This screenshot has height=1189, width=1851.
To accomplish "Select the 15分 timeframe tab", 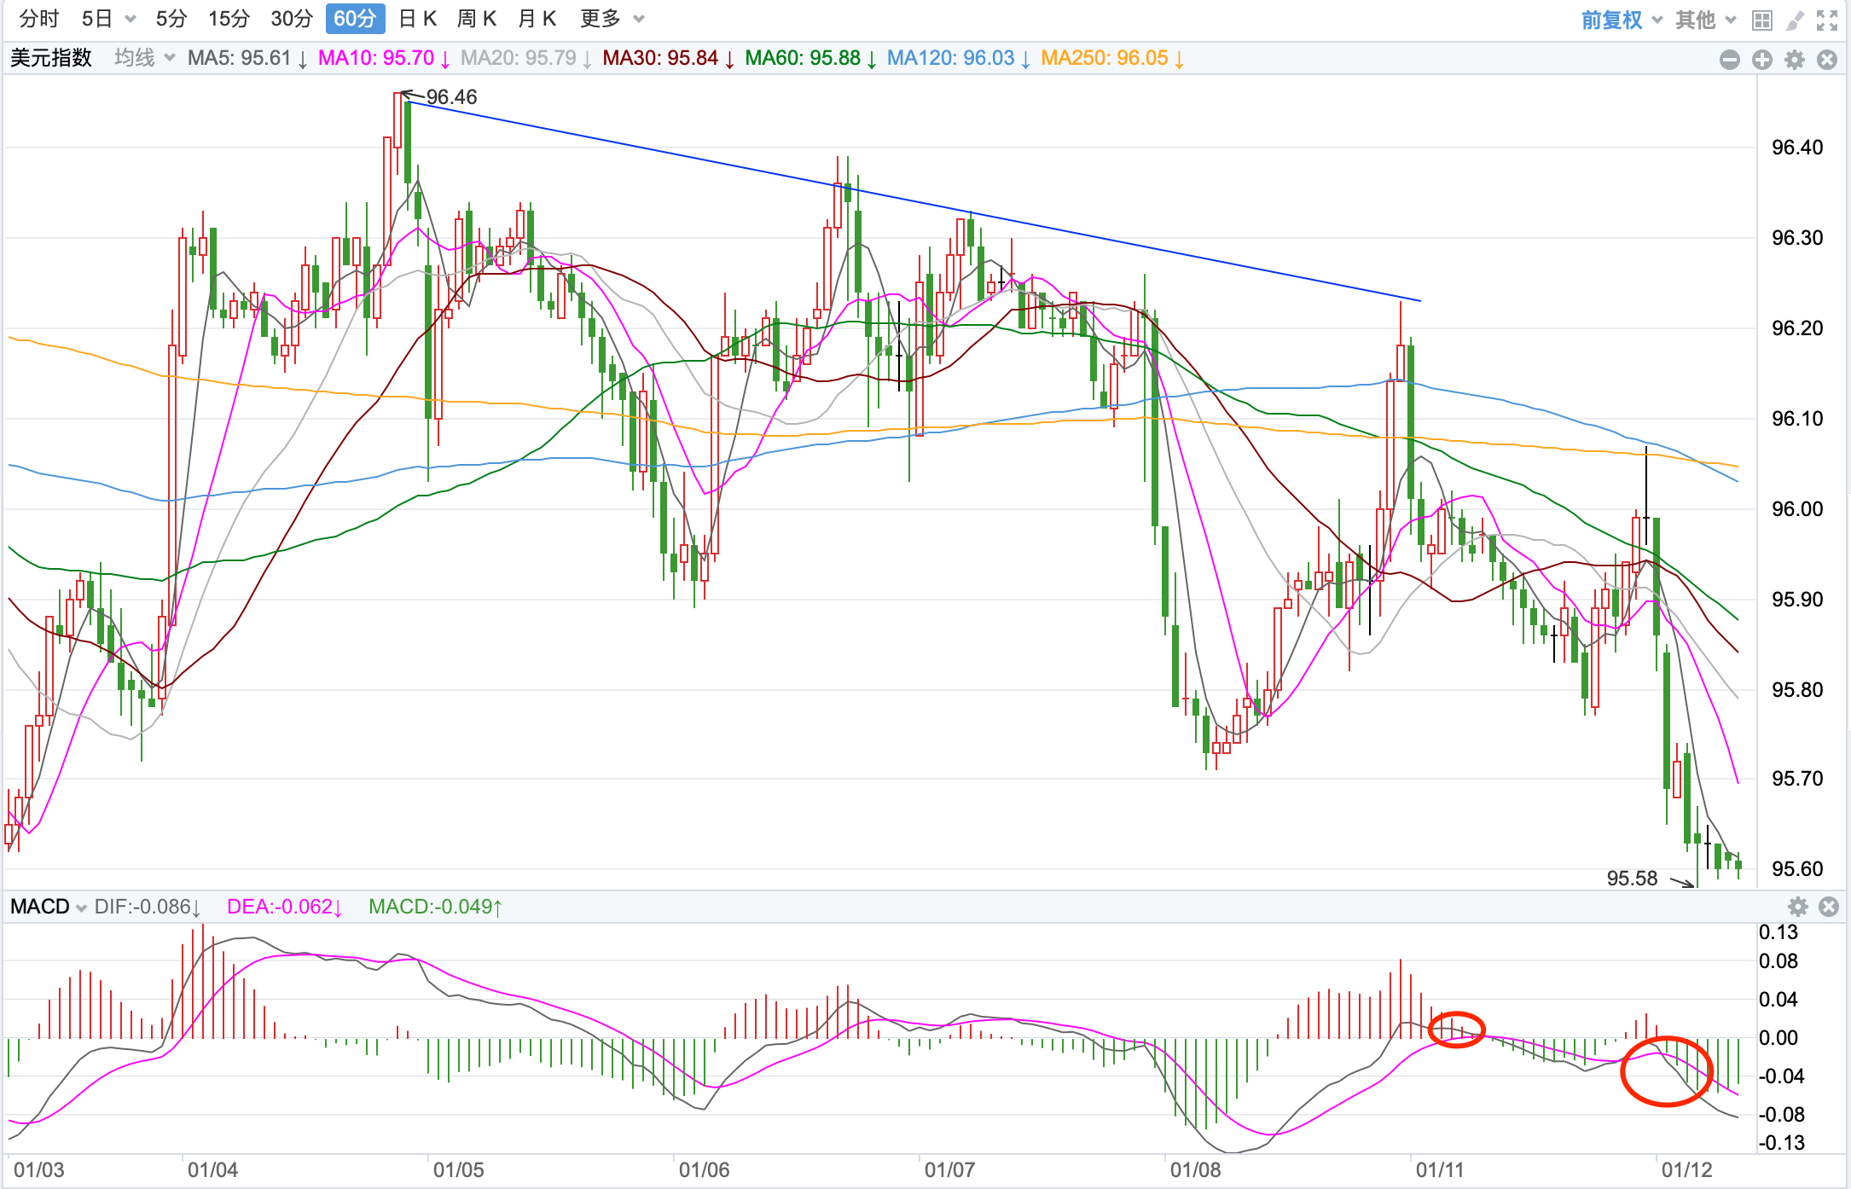I will click(229, 19).
